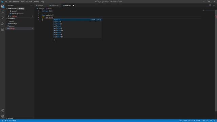Click the Explorer more actions ellipsis

[x=32, y=5]
